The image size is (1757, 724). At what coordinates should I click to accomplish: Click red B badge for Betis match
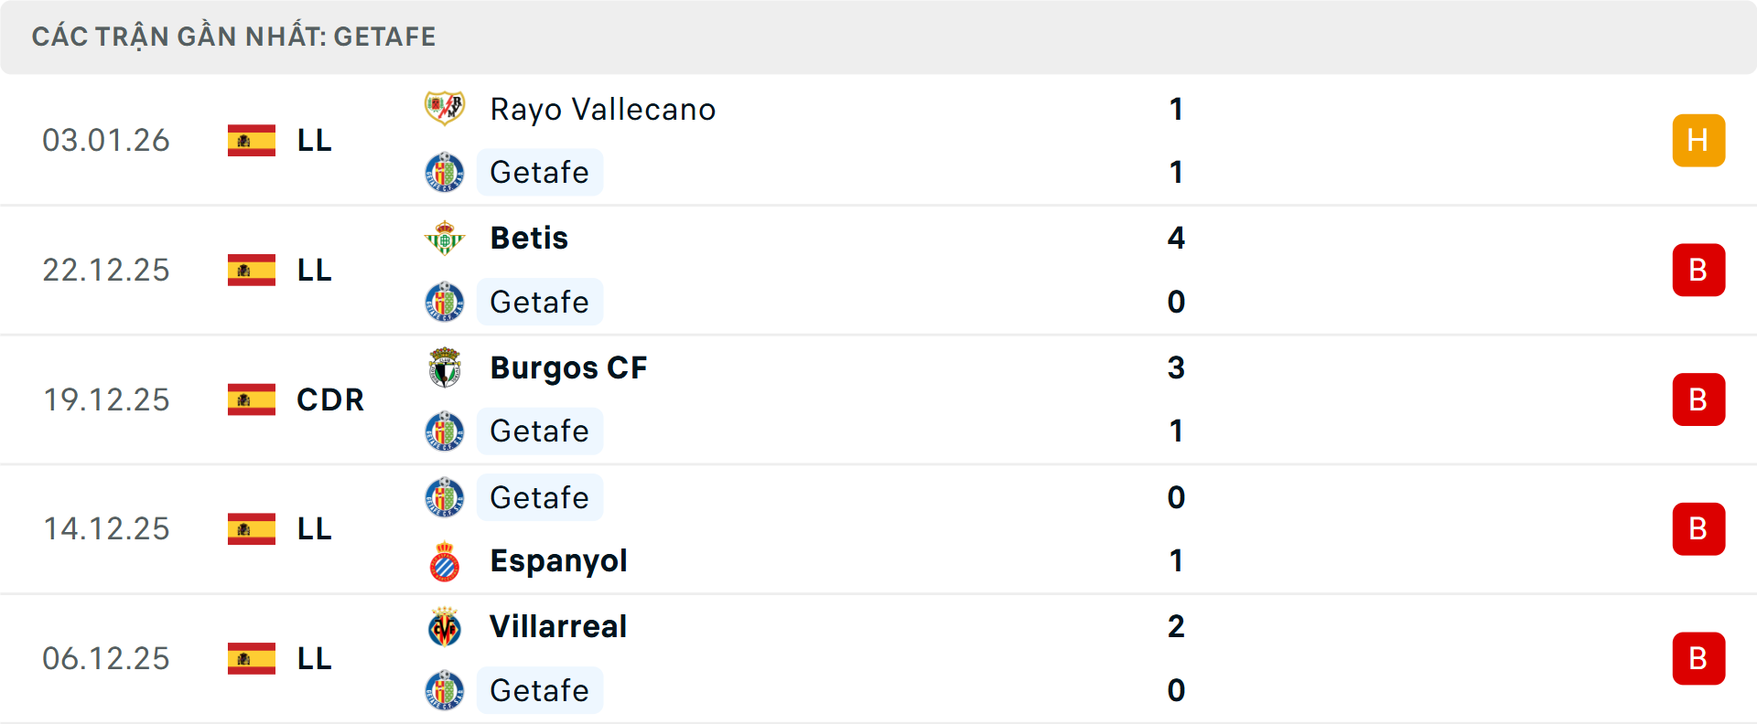1698,271
